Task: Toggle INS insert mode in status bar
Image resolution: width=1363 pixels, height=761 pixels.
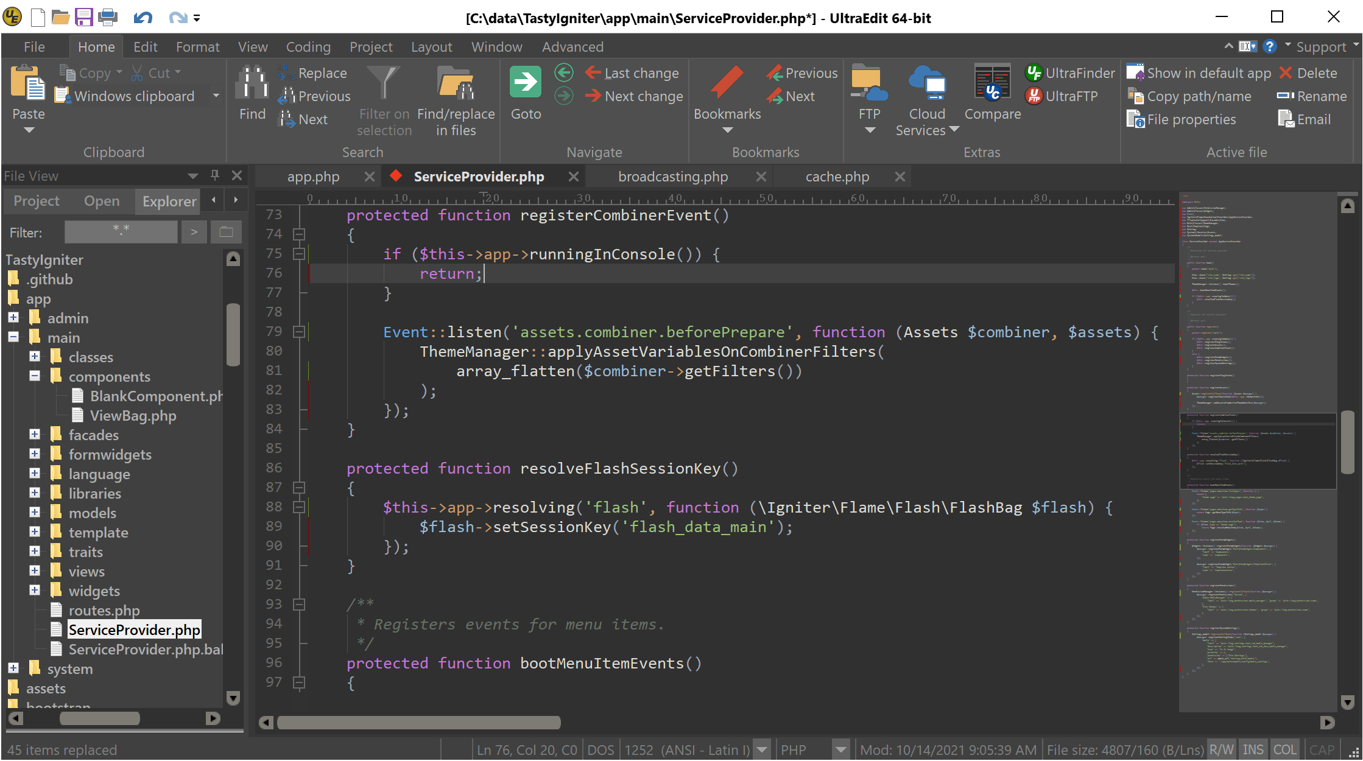Action: point(1253,749)
